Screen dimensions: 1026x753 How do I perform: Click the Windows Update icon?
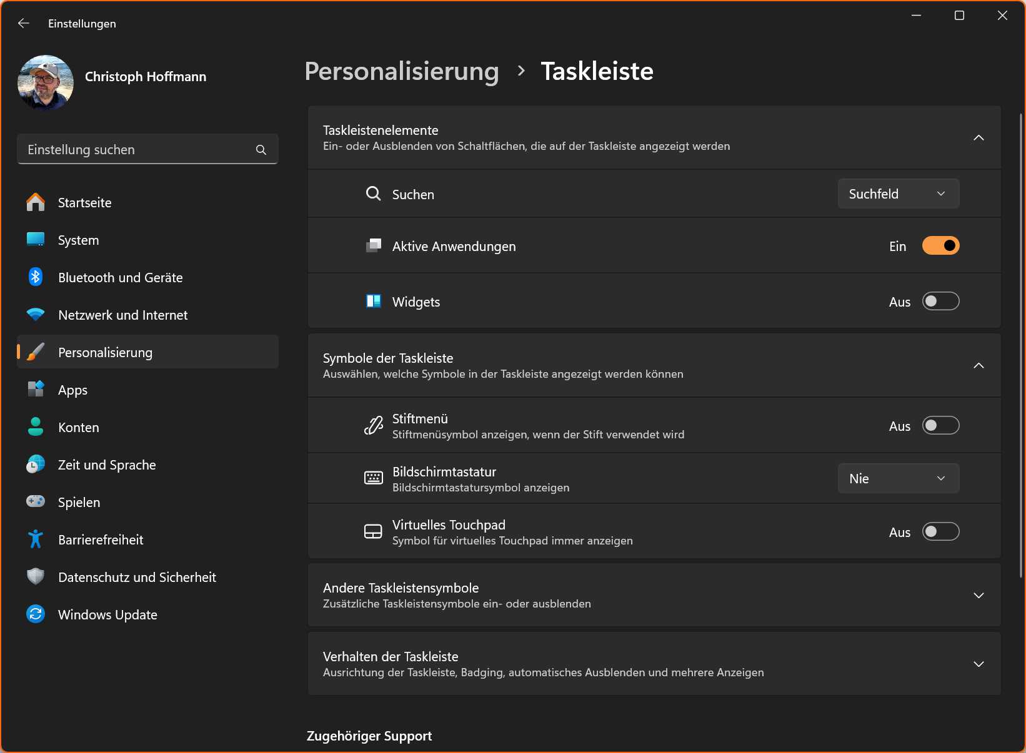point(36,614)
